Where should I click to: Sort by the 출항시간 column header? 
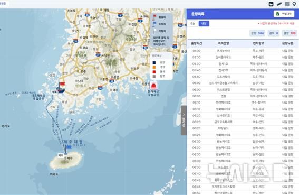[x=196, y=43]
